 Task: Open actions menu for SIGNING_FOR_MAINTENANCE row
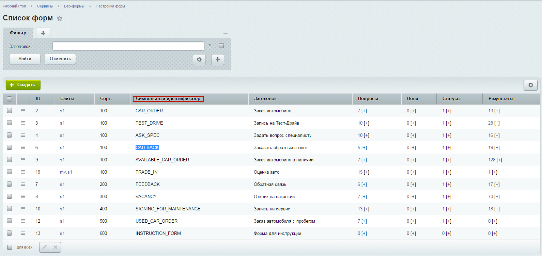point(23,209)
